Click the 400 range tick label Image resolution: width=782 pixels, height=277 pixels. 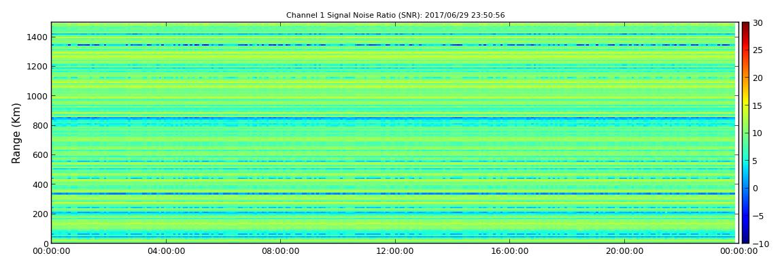(40, 184)
